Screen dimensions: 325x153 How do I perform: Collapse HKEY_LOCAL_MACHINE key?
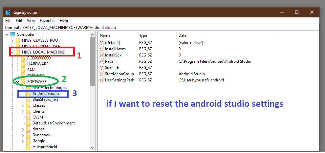(x=12, y=52)
